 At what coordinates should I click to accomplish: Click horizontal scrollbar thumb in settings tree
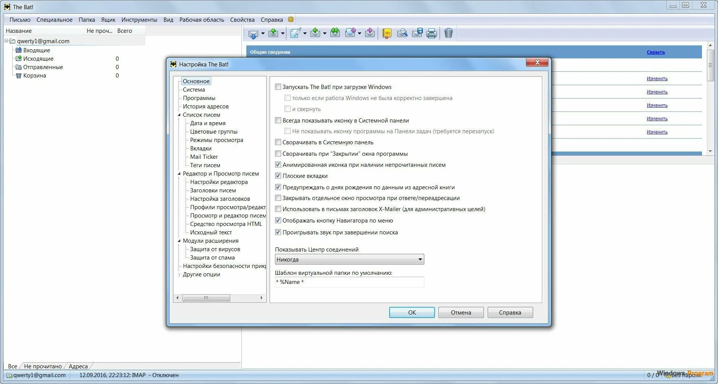[x=206, y=298]
